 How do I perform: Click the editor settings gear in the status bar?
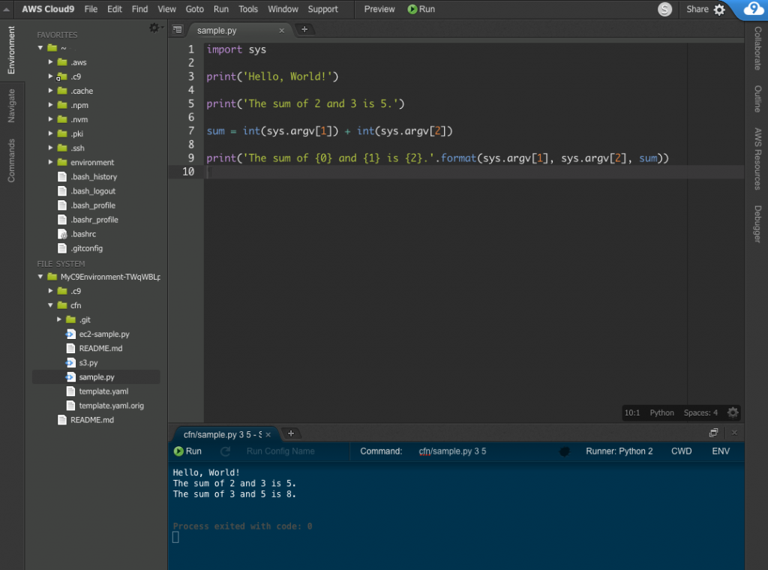click(733, 412)
